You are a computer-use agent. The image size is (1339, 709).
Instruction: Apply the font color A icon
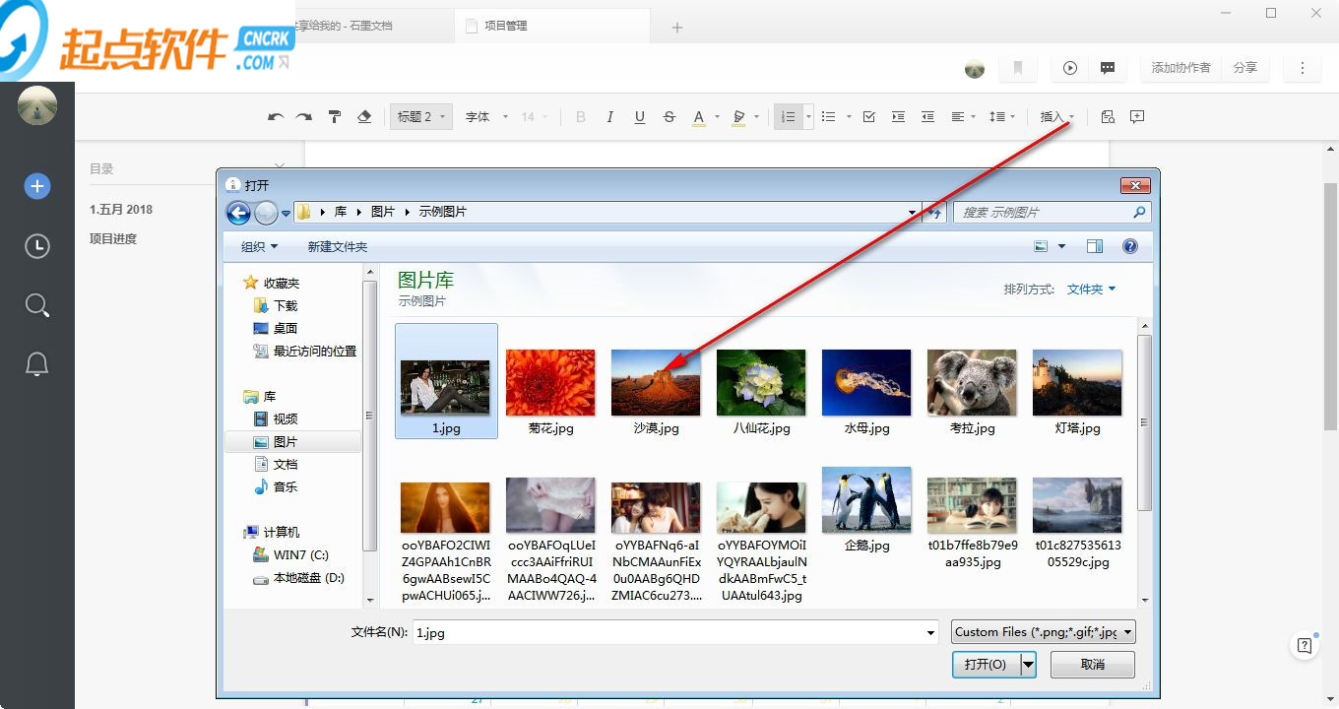699,117
